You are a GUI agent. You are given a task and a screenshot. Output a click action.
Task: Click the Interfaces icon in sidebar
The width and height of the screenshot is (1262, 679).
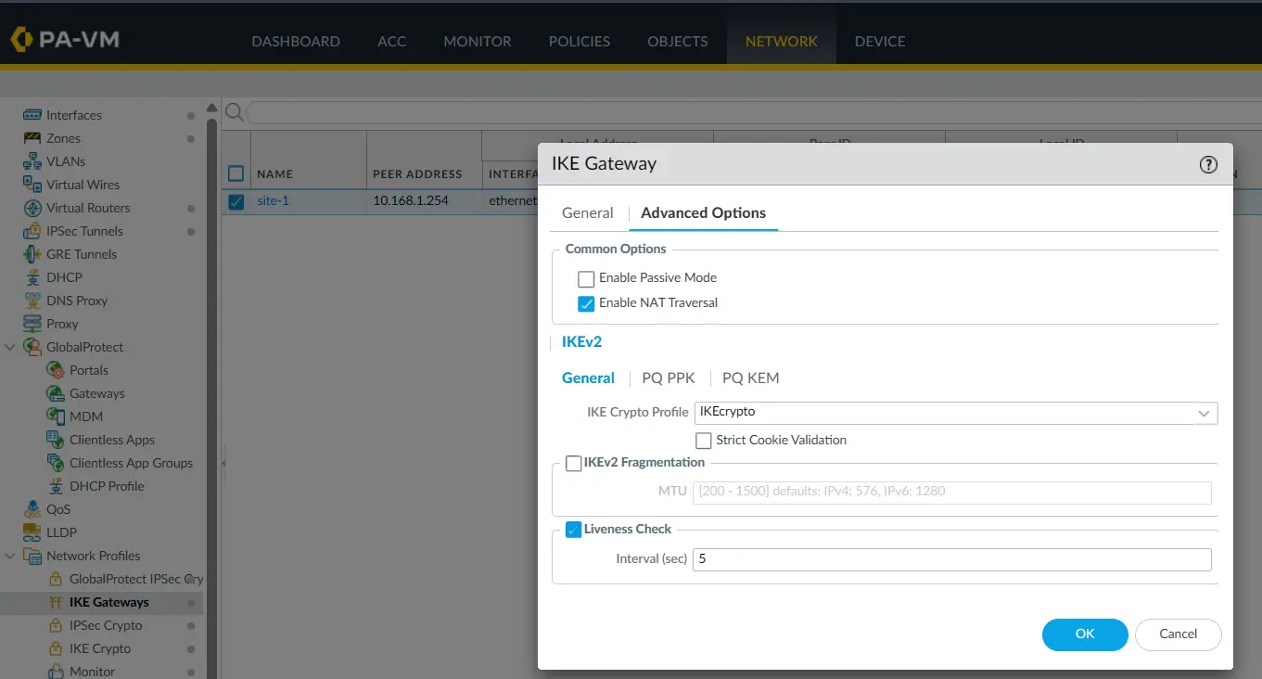32,115
